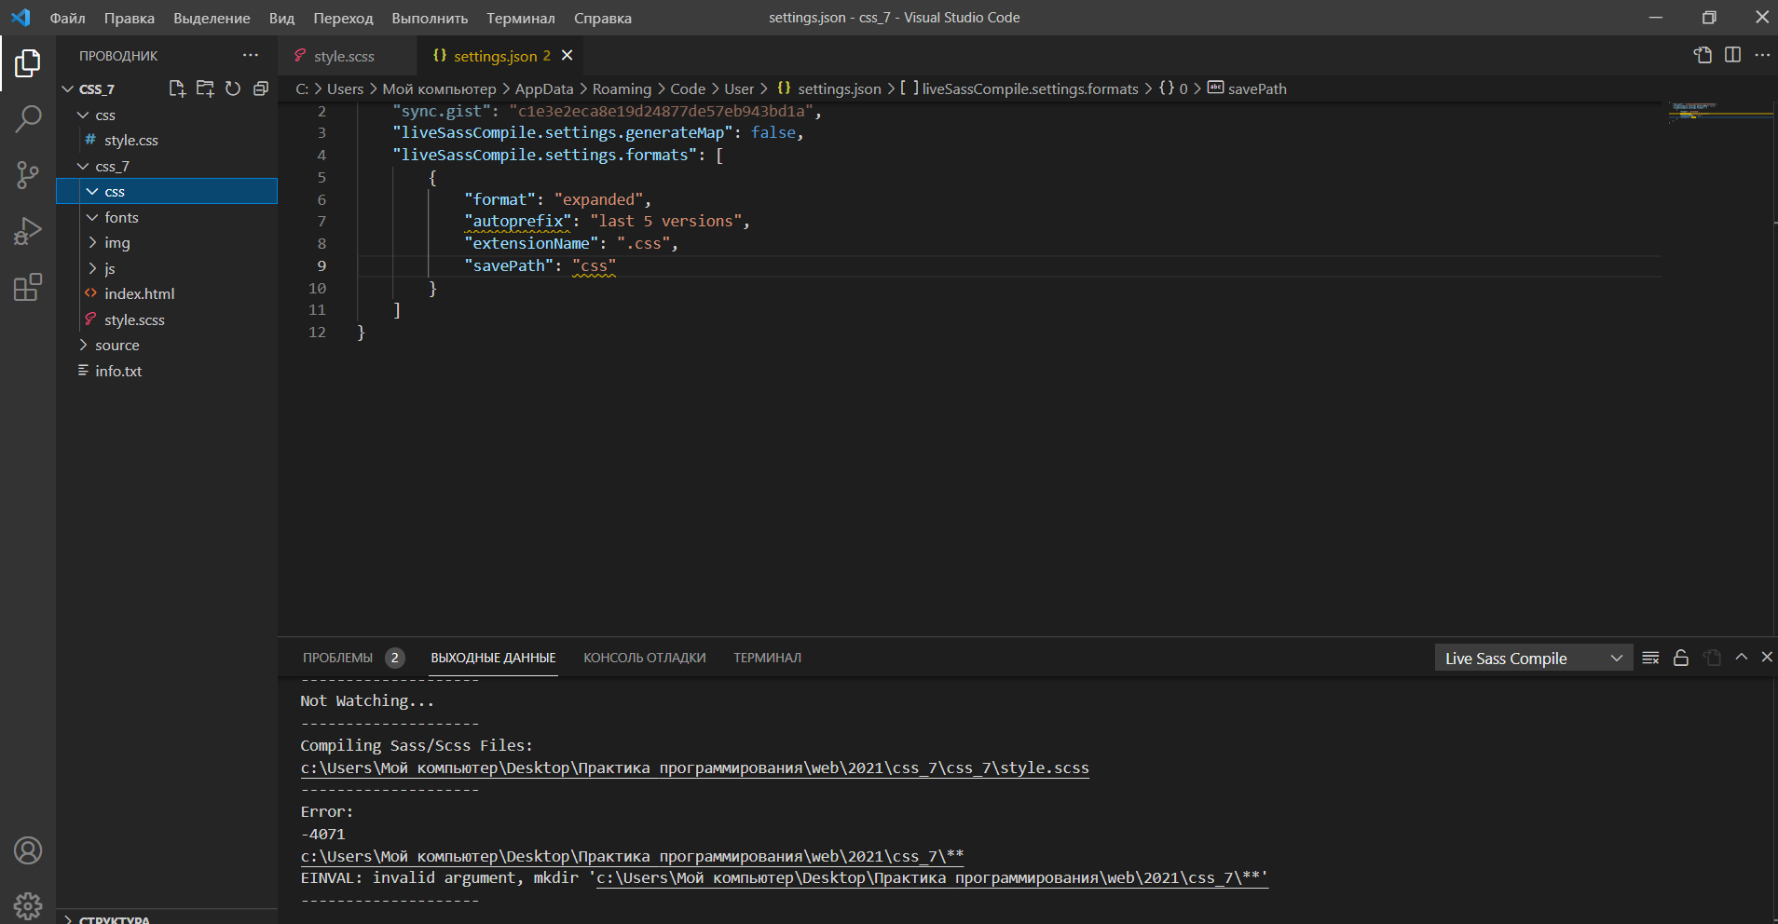Image resolution: width=1778 pixels, height=924 pixels.
Task: Switch to Консоль отладки tab
Action: click(645, 658)
